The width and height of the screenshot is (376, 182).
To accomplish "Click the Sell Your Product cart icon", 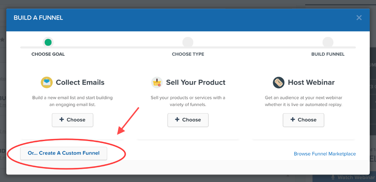I will [x=156, y=82].
